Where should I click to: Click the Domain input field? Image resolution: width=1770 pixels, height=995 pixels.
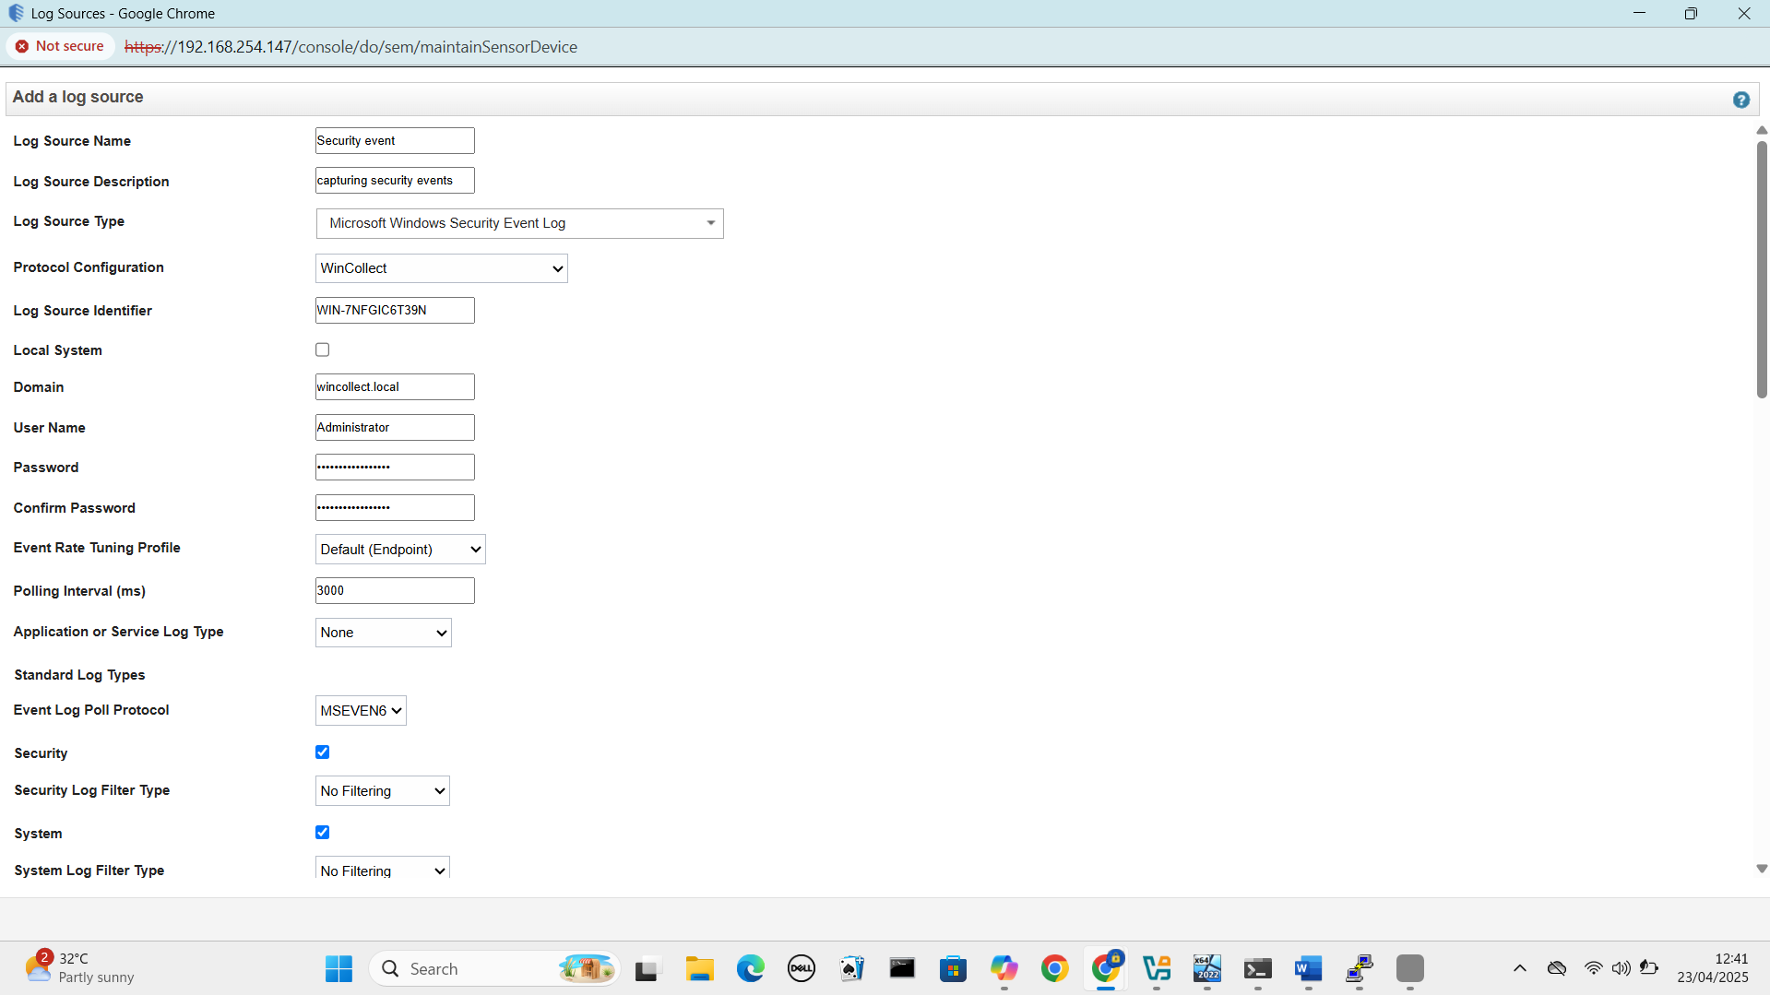pyautogui.click(x=395, y=387)
